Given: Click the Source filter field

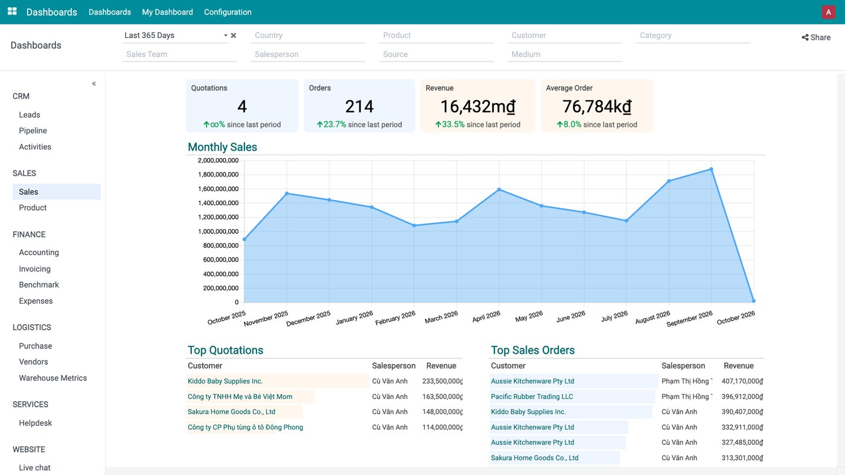Looking at the screenshot, I should point(436,54).
